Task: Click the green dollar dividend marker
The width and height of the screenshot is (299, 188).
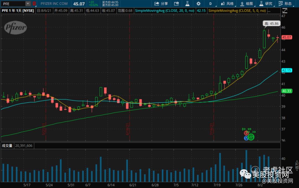Action: (x=251, y=137)
